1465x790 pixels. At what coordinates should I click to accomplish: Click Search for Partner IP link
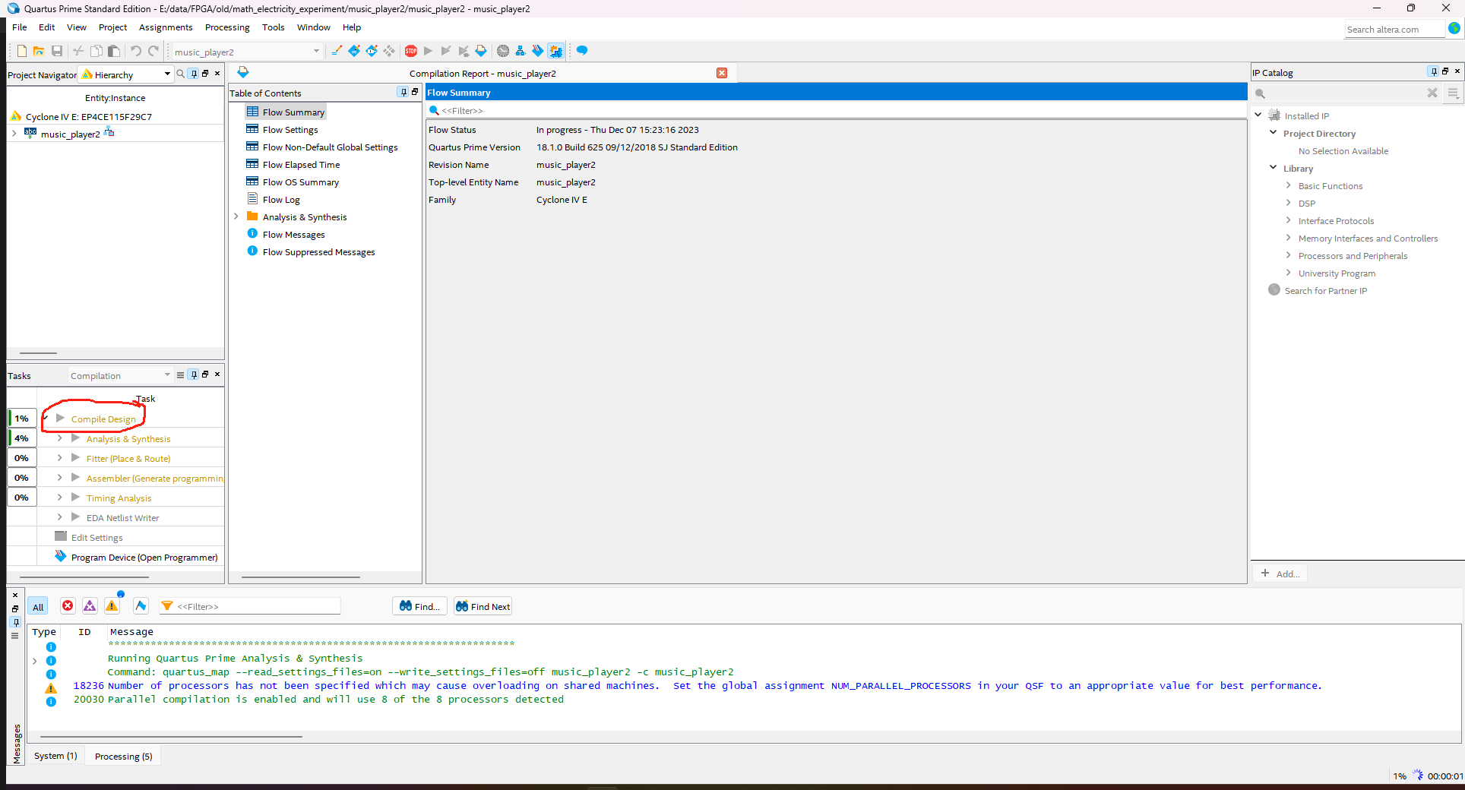[1325, 291]
